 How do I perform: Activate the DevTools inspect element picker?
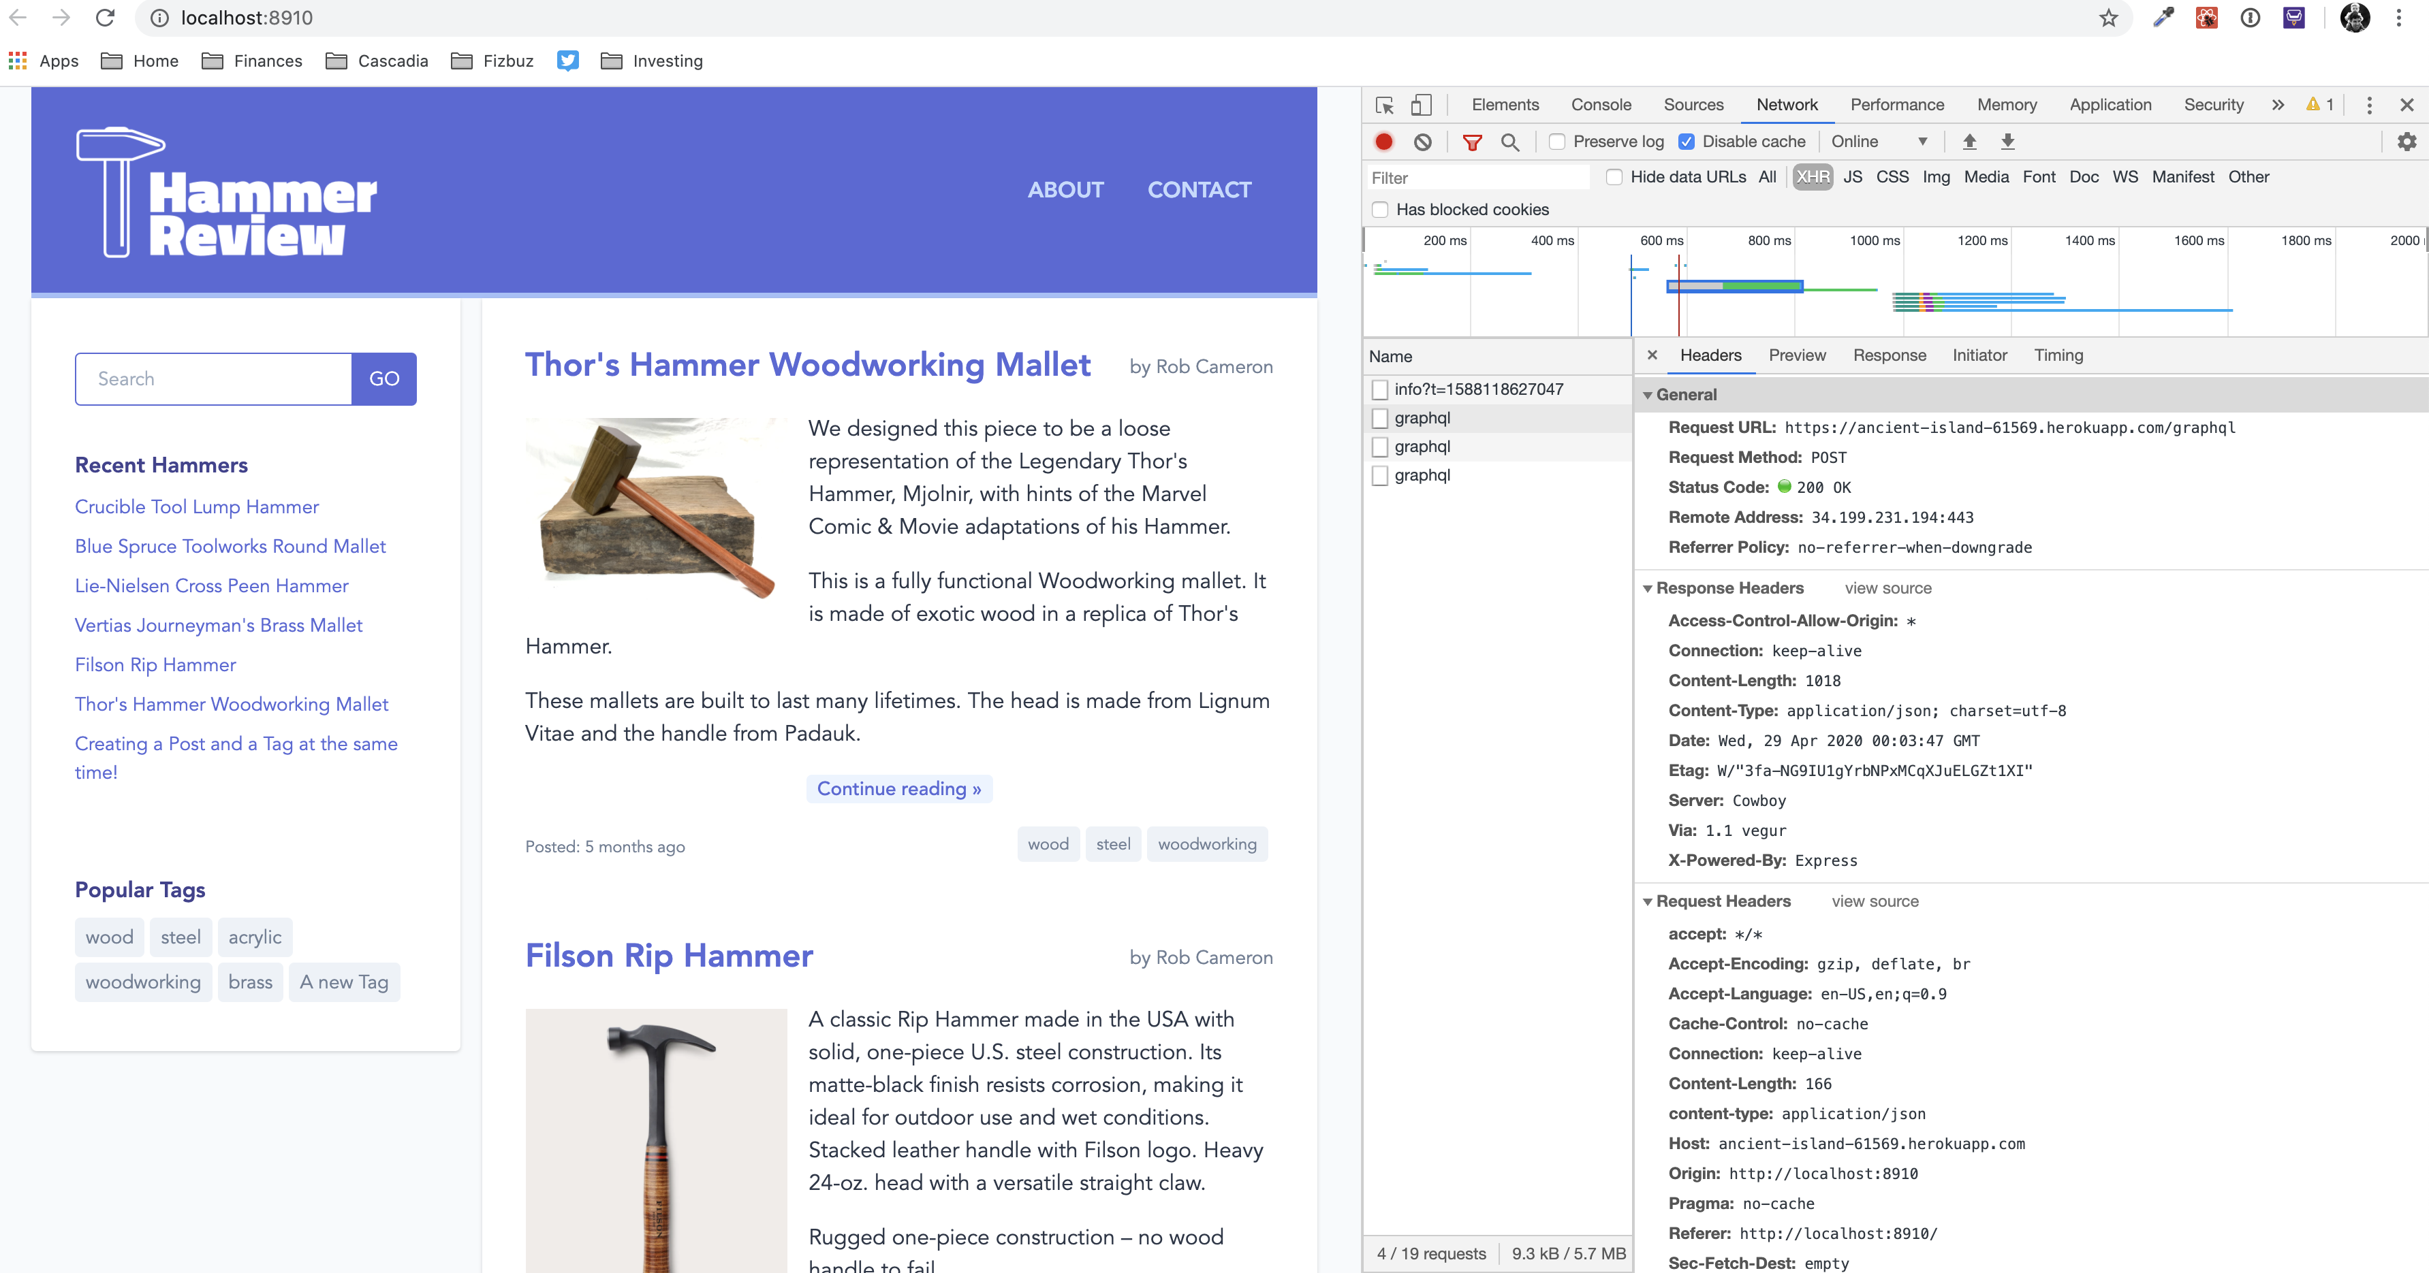tap(1384, 106)
